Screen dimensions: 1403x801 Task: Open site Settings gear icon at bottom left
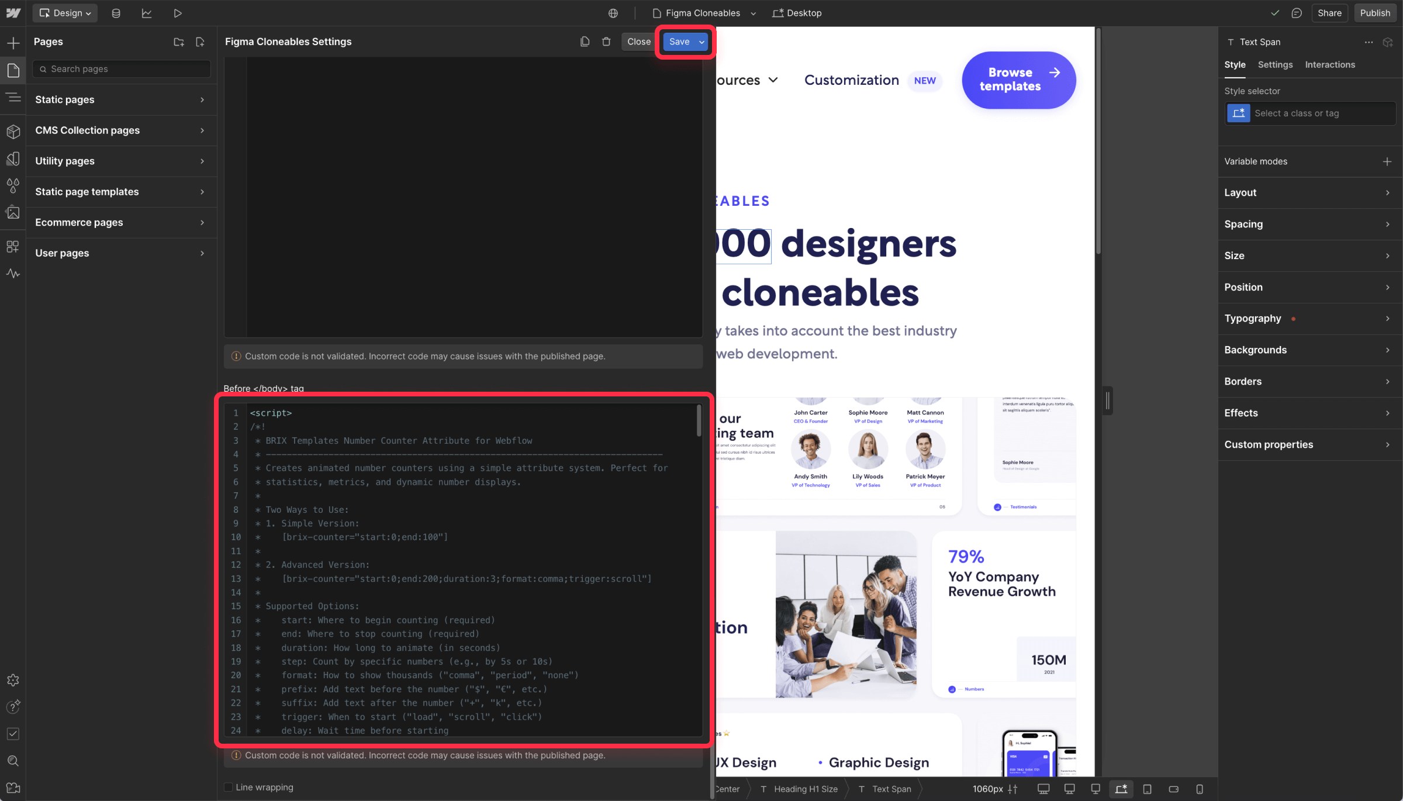click(x=13, y=680)
